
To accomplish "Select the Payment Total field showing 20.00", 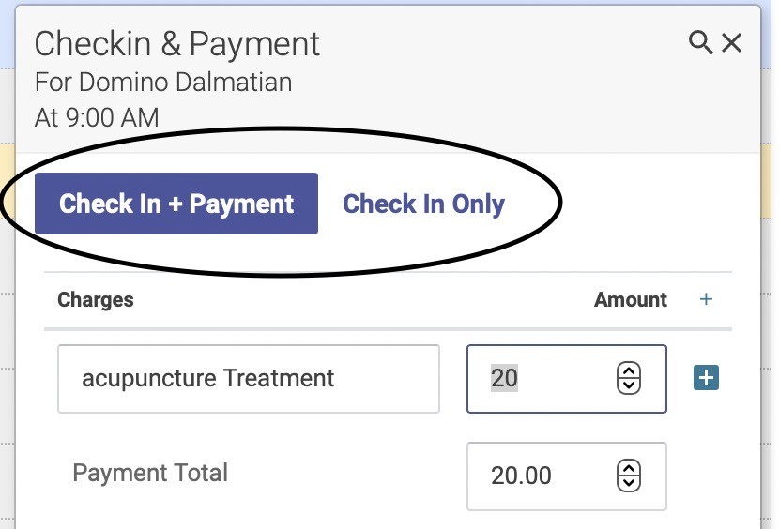I will (x=566, y=476).
